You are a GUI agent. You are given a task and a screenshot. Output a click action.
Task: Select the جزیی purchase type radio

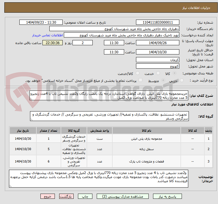[x=182, y=80]
